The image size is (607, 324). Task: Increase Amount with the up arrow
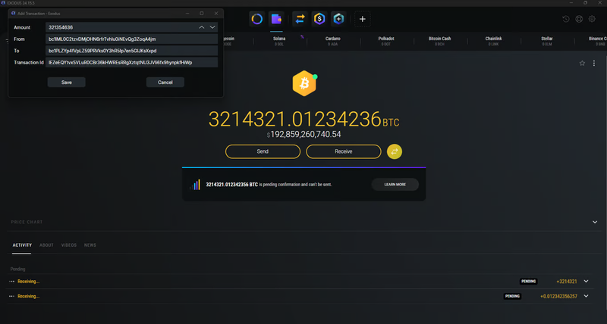point(201,27)
